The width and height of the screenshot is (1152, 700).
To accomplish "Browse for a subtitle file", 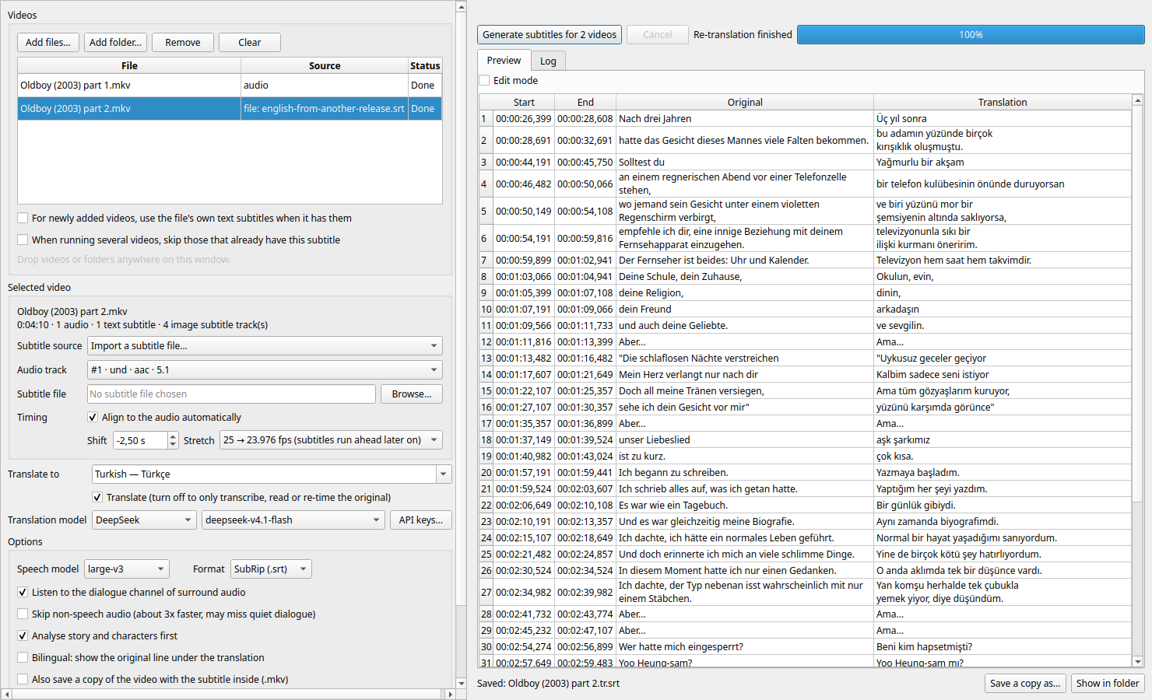I will click(412, 394).
